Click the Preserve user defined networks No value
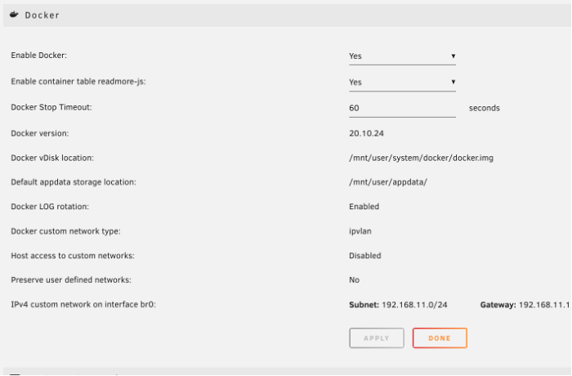Image resolution: width=572 pixels, height=376 pixels. point(354,280)
